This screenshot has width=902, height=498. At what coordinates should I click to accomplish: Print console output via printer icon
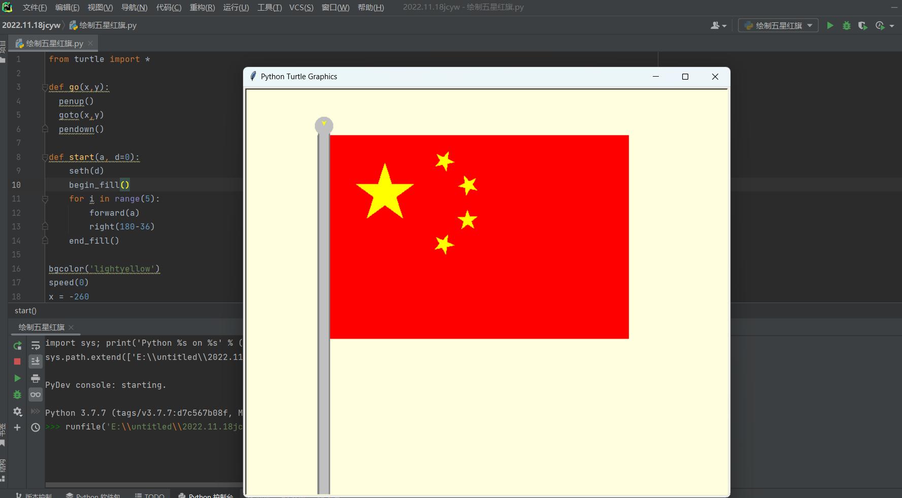click(35, 378)
